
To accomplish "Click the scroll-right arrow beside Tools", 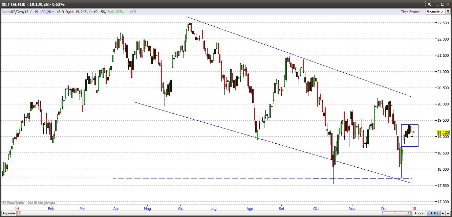I will coord(409,213).
